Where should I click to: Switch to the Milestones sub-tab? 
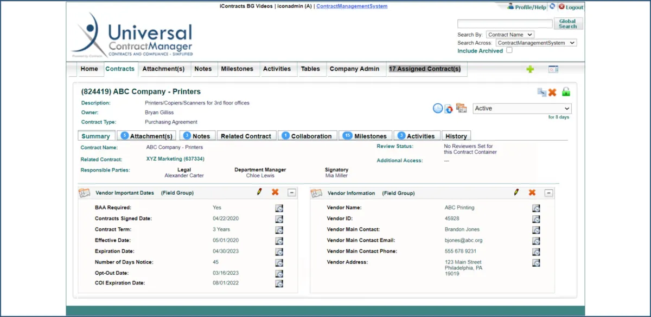click(x=365, y=136)
